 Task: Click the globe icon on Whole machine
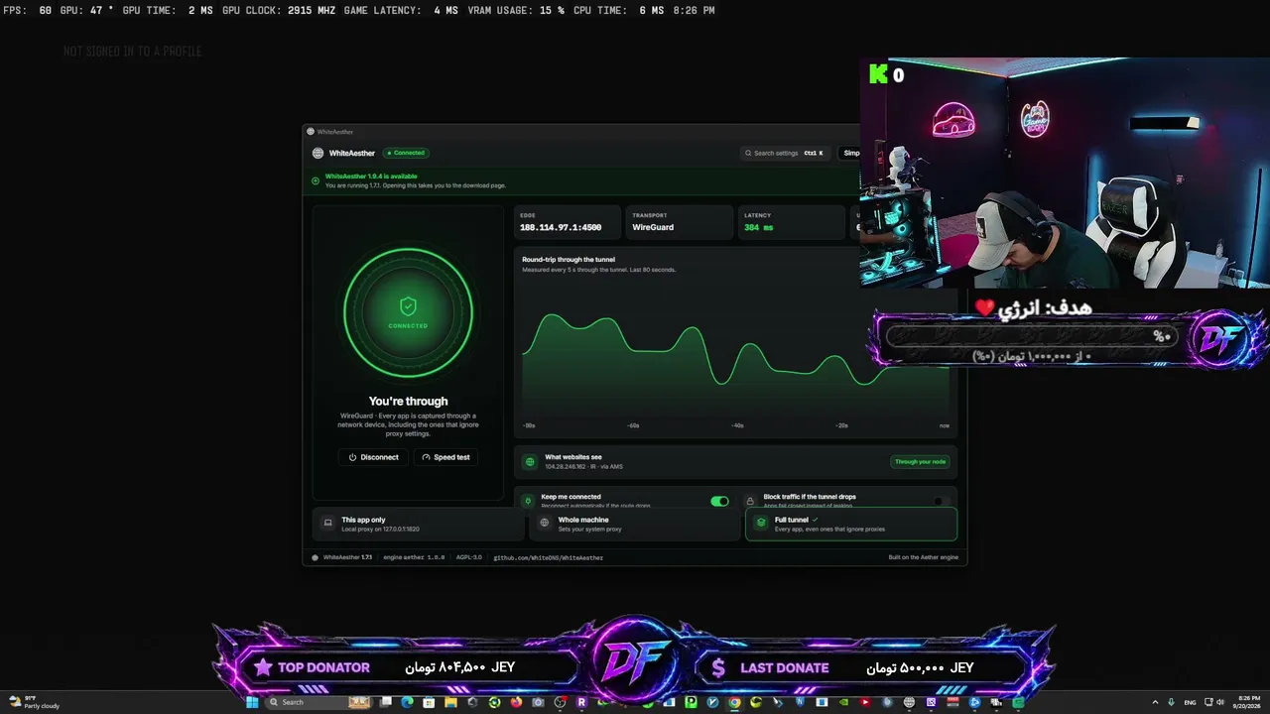click(x=545, y=523)
